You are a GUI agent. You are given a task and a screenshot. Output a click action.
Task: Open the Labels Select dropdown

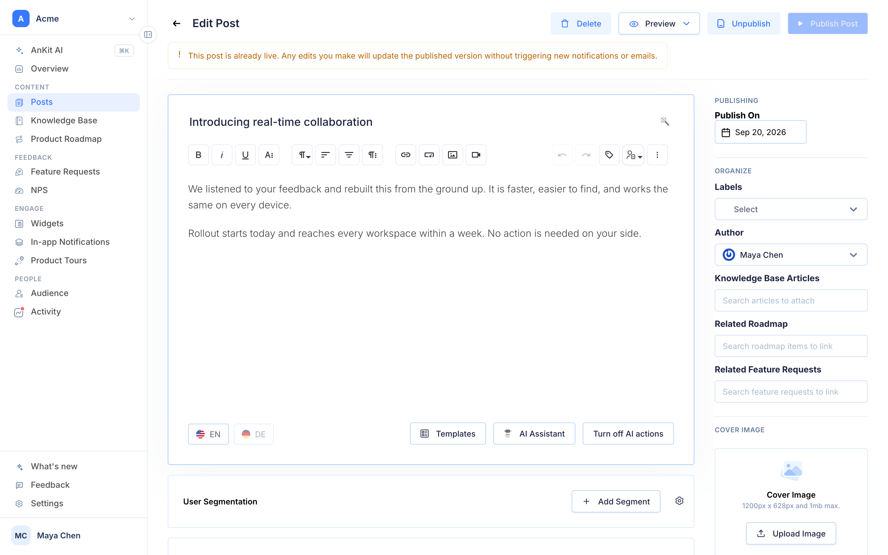791,209
